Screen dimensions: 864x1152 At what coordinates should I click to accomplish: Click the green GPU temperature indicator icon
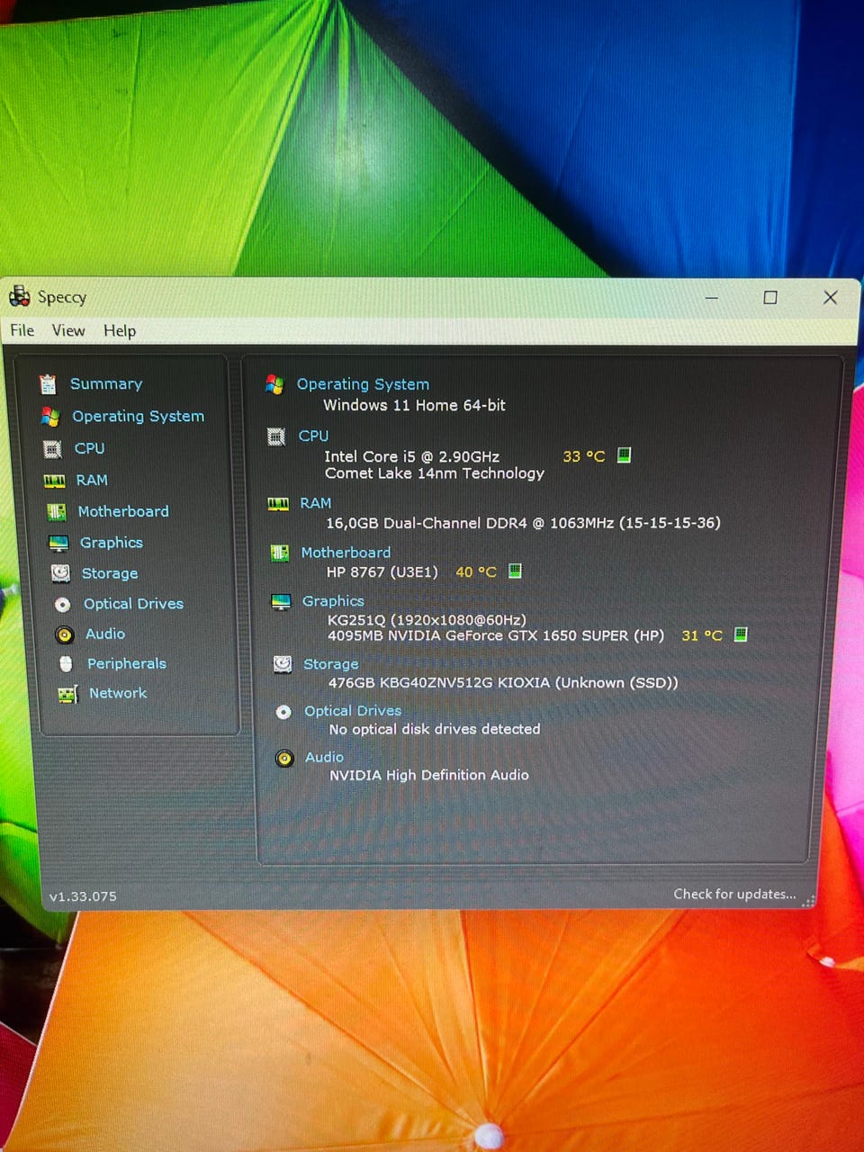[741, 634]
